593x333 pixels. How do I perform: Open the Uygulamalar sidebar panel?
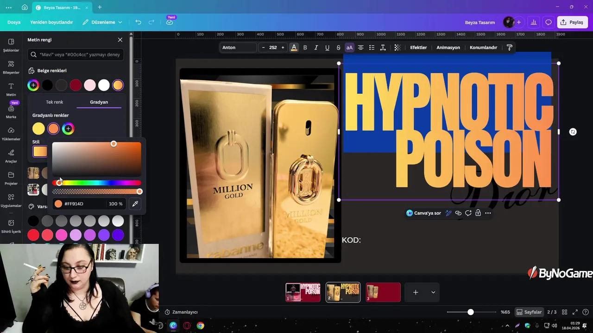point(11,200)
